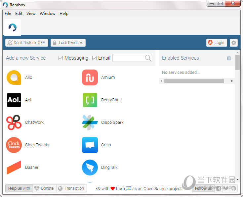243x197 pixels.
Task: Select the Crisp service icon
Action: (90, 145)
